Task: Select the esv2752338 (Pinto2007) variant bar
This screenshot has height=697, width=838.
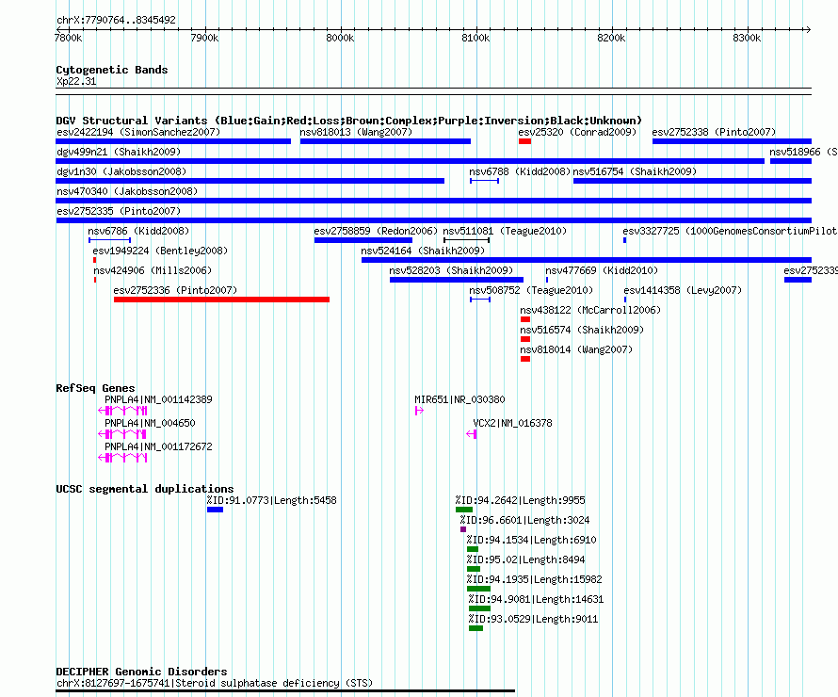Action: [x=732, y=141]
